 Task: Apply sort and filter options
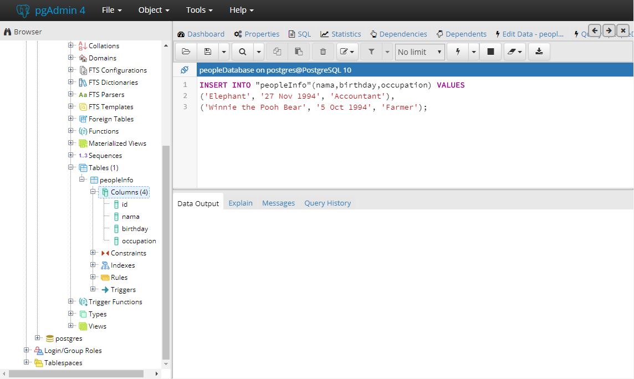tap(371, 51)
